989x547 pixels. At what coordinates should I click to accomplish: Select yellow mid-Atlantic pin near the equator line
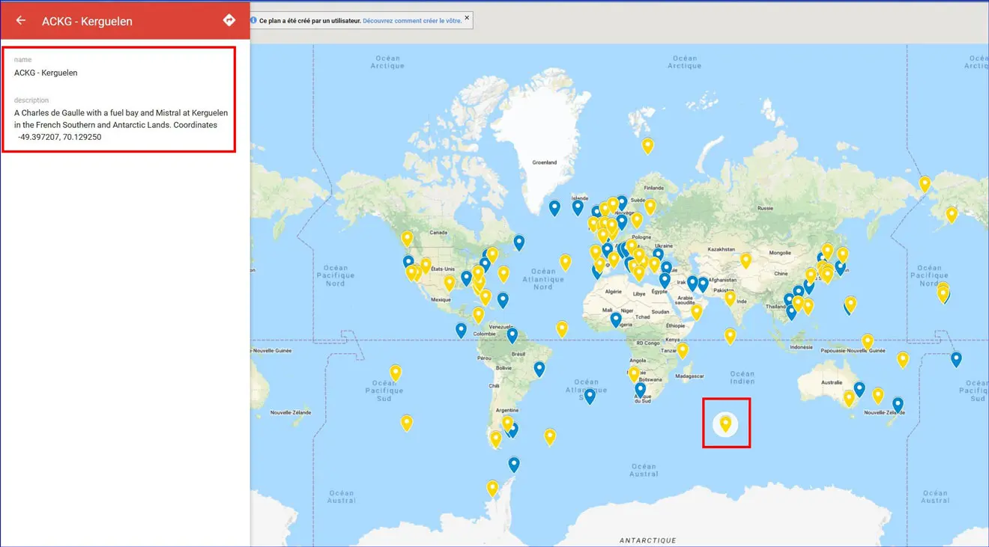click(562, 328)
